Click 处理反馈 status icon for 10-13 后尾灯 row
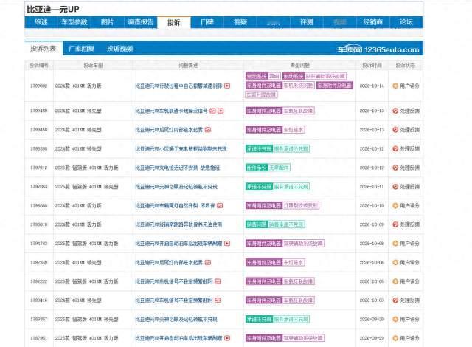Screen dimensions: 472x347 coord(395,130)
